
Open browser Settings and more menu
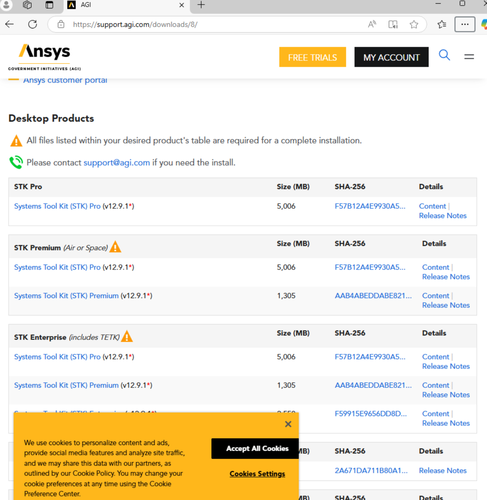tap(465, 24)
